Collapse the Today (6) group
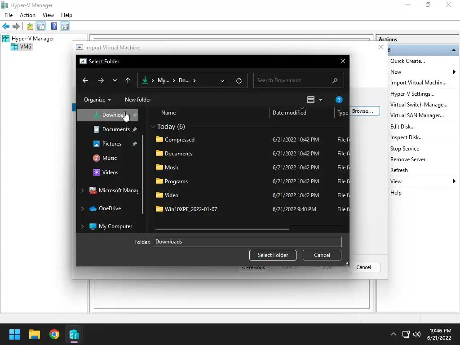Viewport: 460px width, 345px height. [153, 126]
